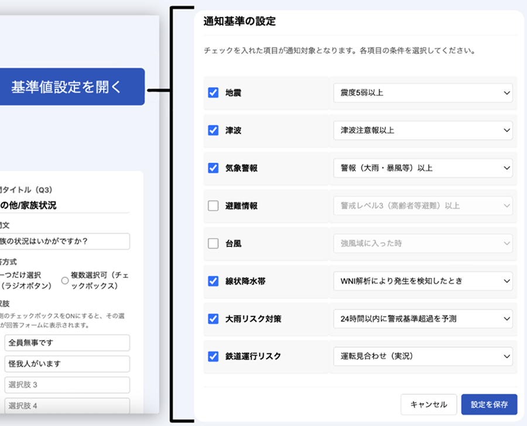The image size is (527, 426).
Task: Uncheck the 地震 checkbox
Action: (x=213, y=92)
